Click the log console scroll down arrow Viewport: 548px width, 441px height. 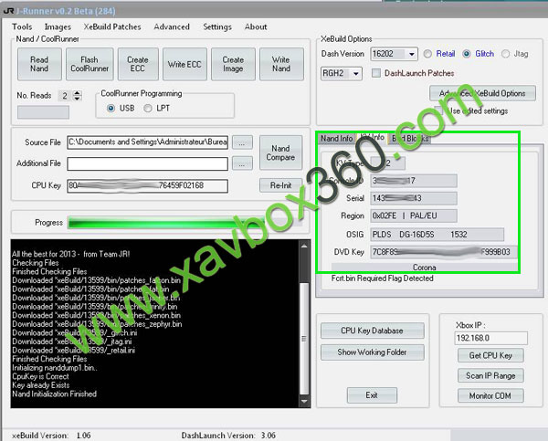[304, 401]
